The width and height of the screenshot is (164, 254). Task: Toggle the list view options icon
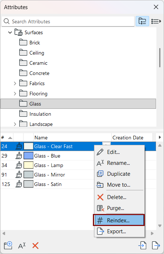pyautogui.click(x=156, y=21)
